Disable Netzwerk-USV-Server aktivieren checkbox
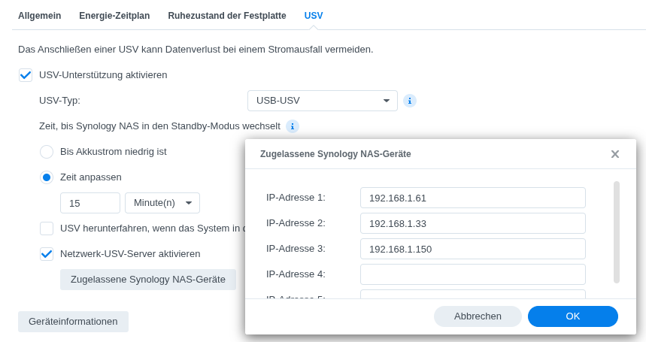The image size is (646, 342). (47, 254)
